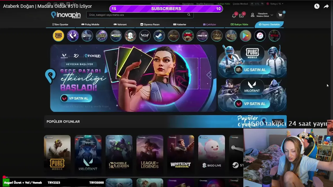
Task: Select the Valorant menu item
Action: (120, 24)
